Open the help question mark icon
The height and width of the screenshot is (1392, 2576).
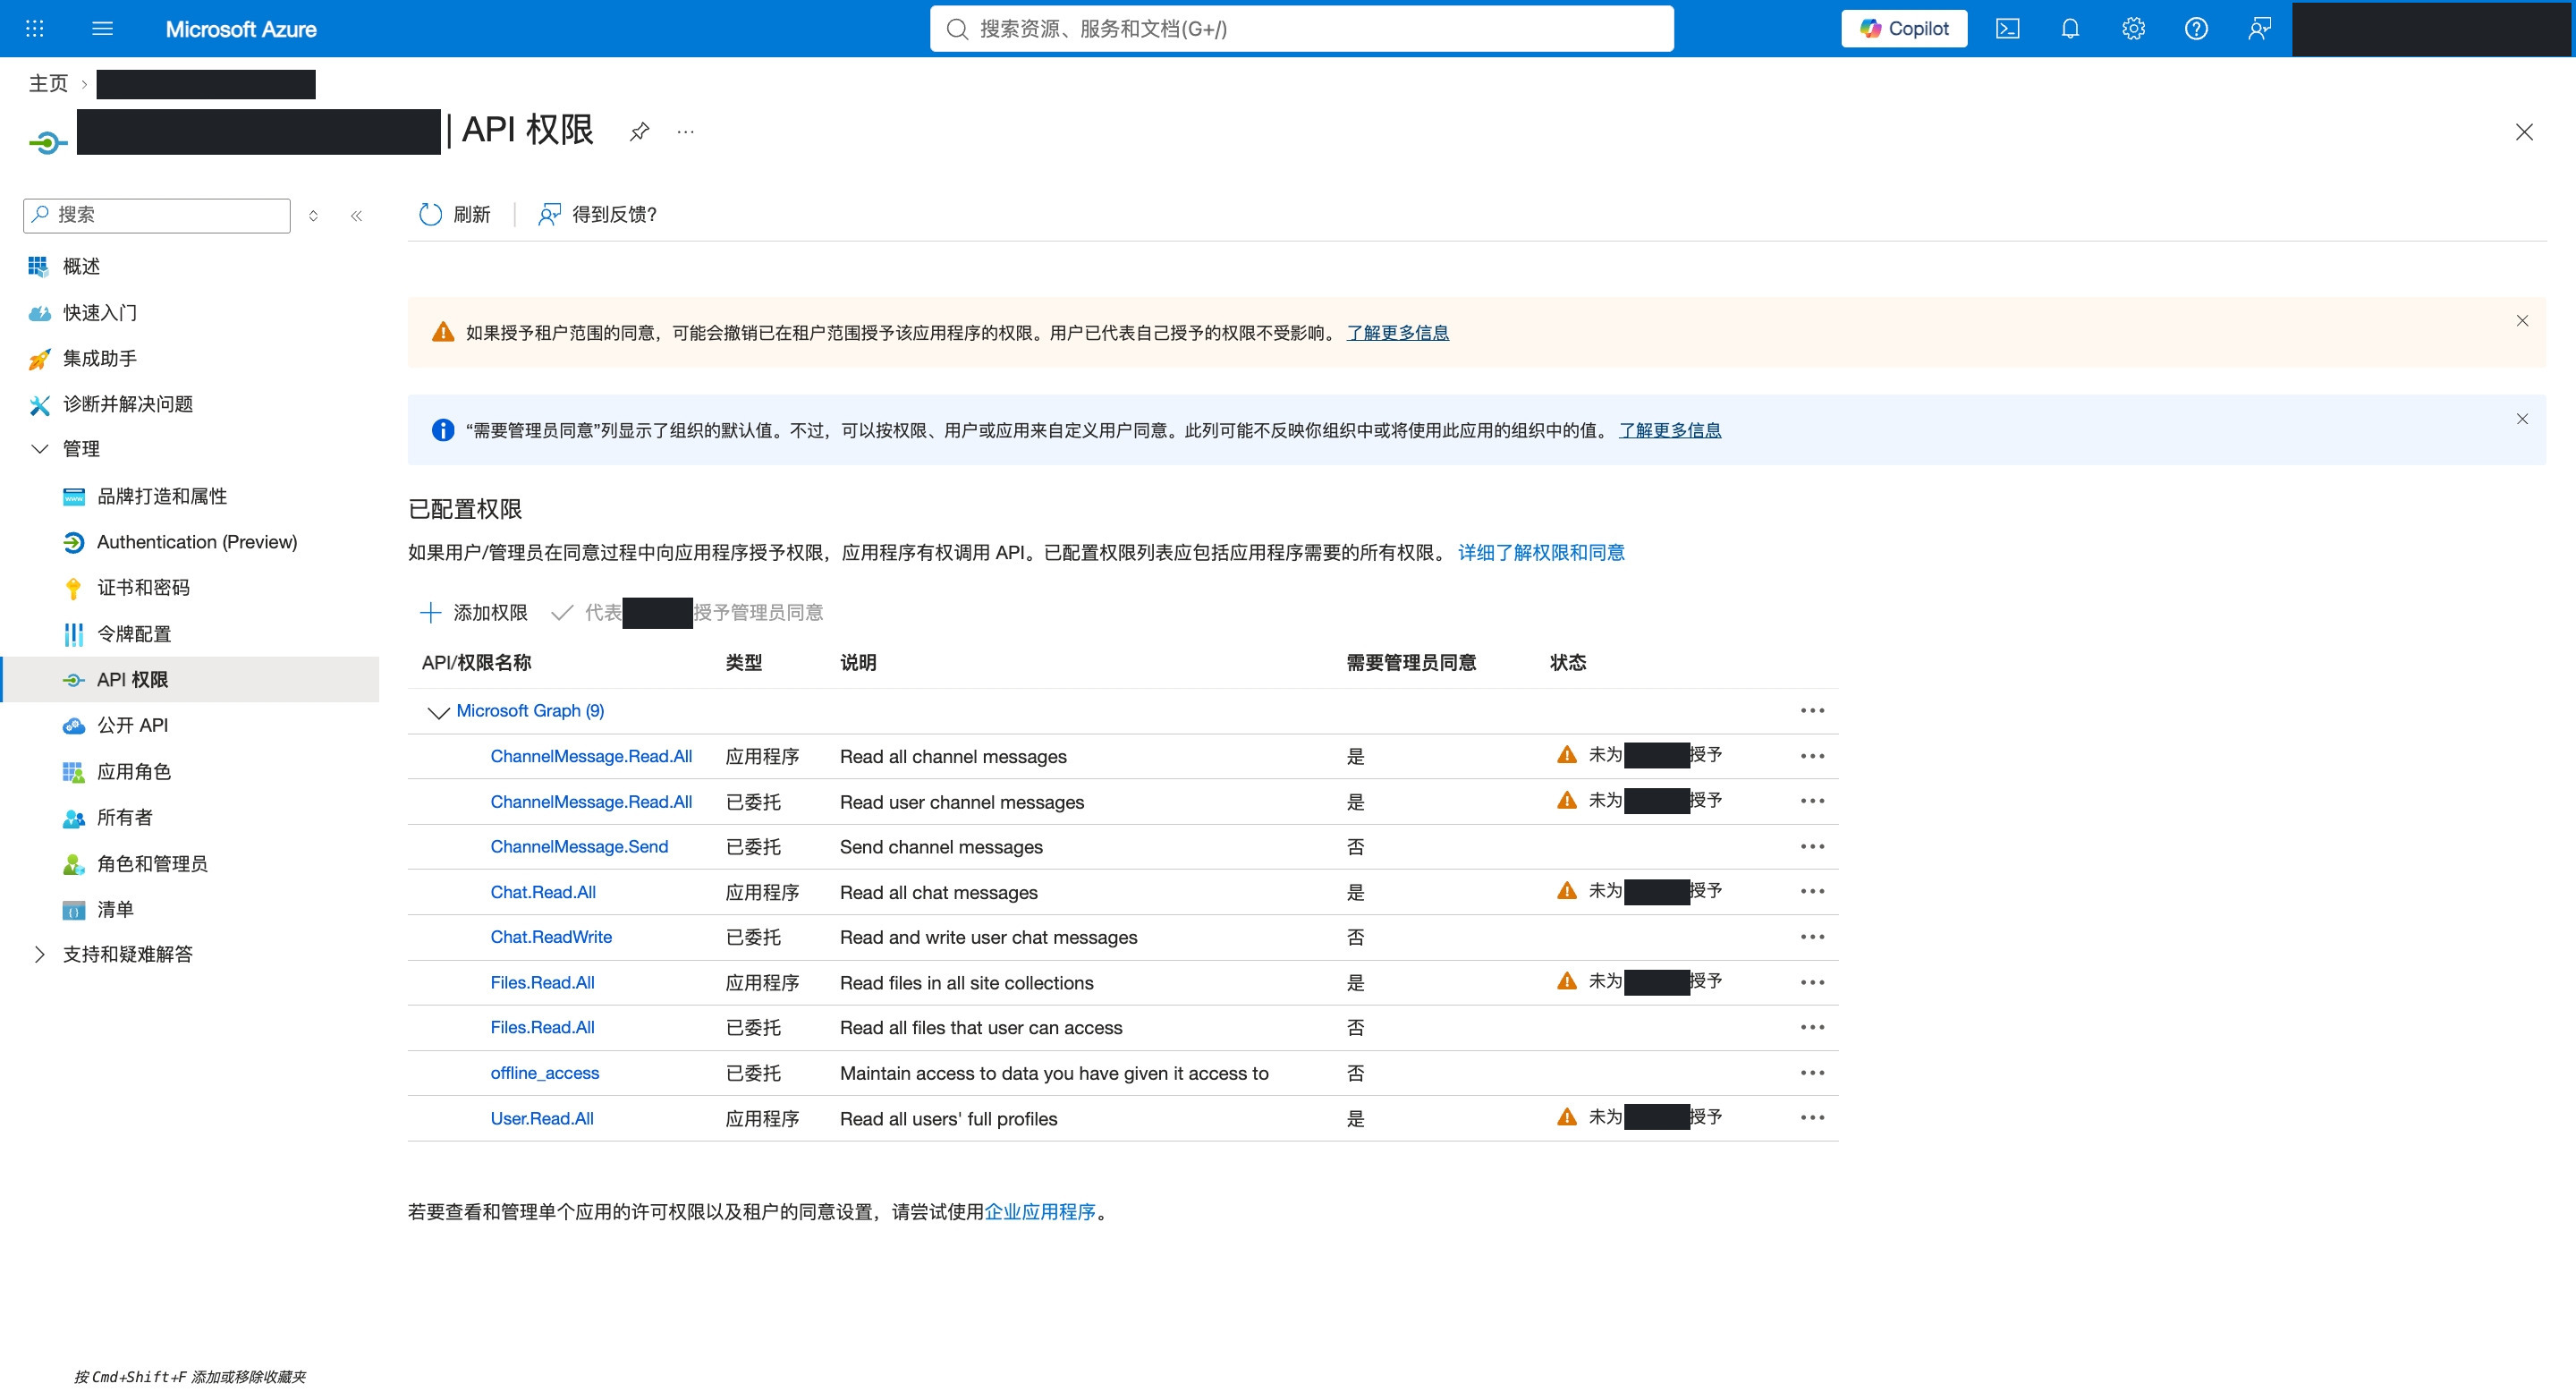click(x=2196, y=28)
